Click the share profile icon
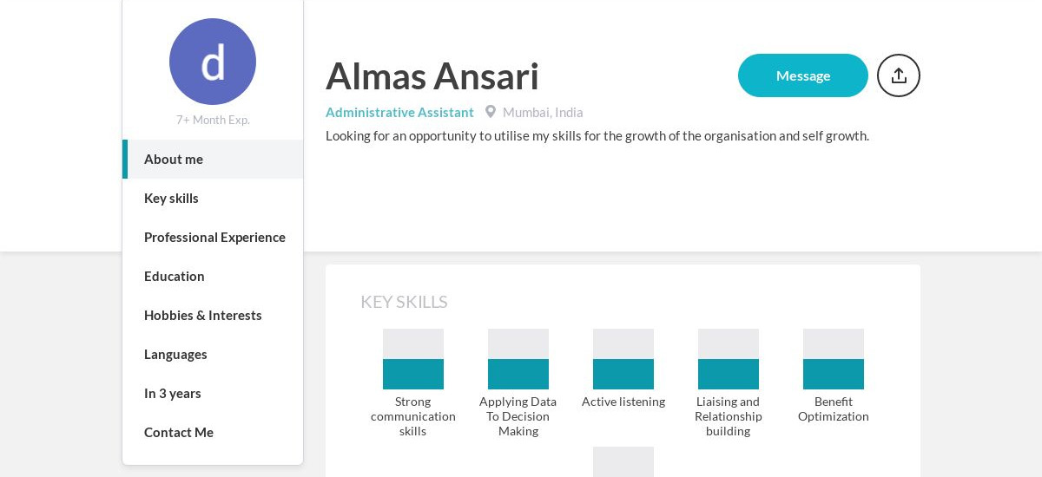Image resolution: width=1042 pixels, height=477 pixels. coord(898,75)
